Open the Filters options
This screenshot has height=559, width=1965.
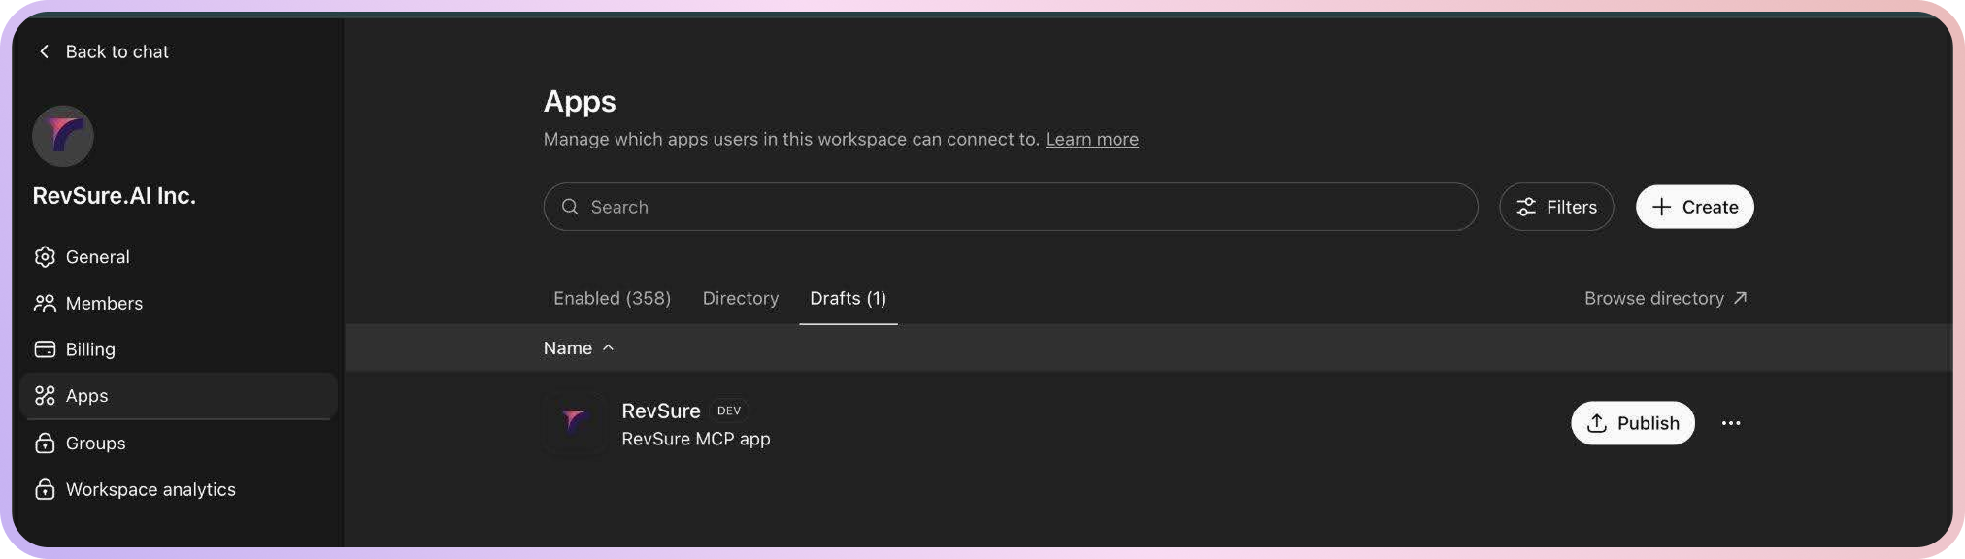pyautogui.click(x=1556, y=207)
